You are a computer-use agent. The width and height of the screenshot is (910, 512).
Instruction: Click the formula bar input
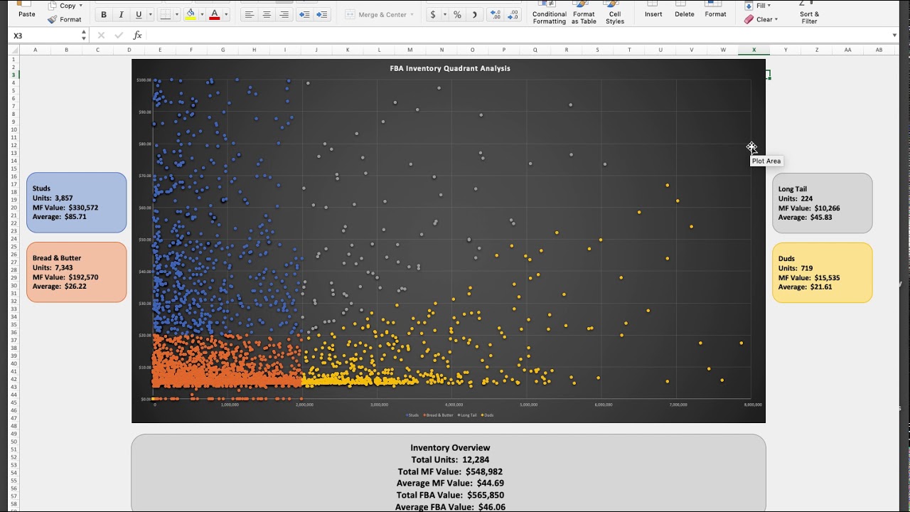[518, 35]
